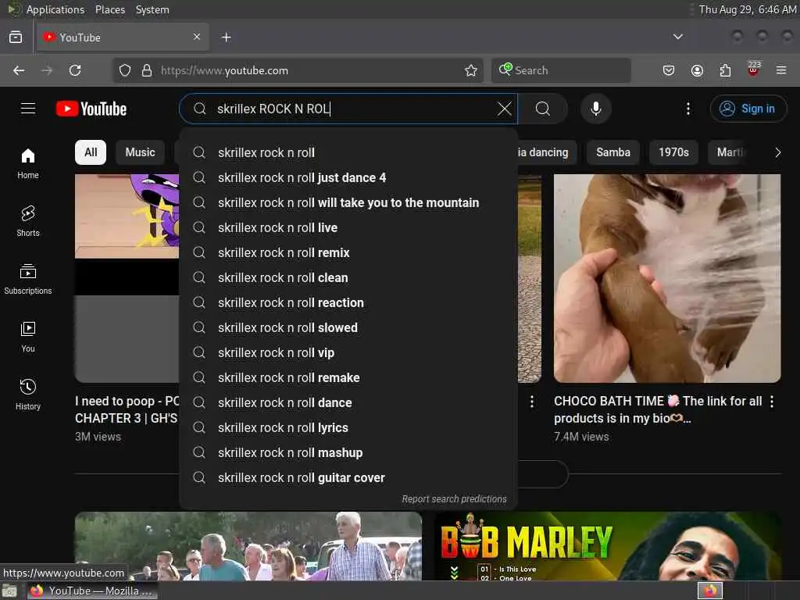Select the All filter chip

(x=91, y=152)
